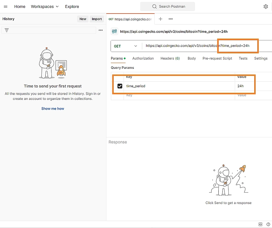
Task: Click the Import button
Action: (97, 19)
